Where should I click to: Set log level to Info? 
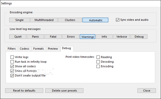click(104, 37)
